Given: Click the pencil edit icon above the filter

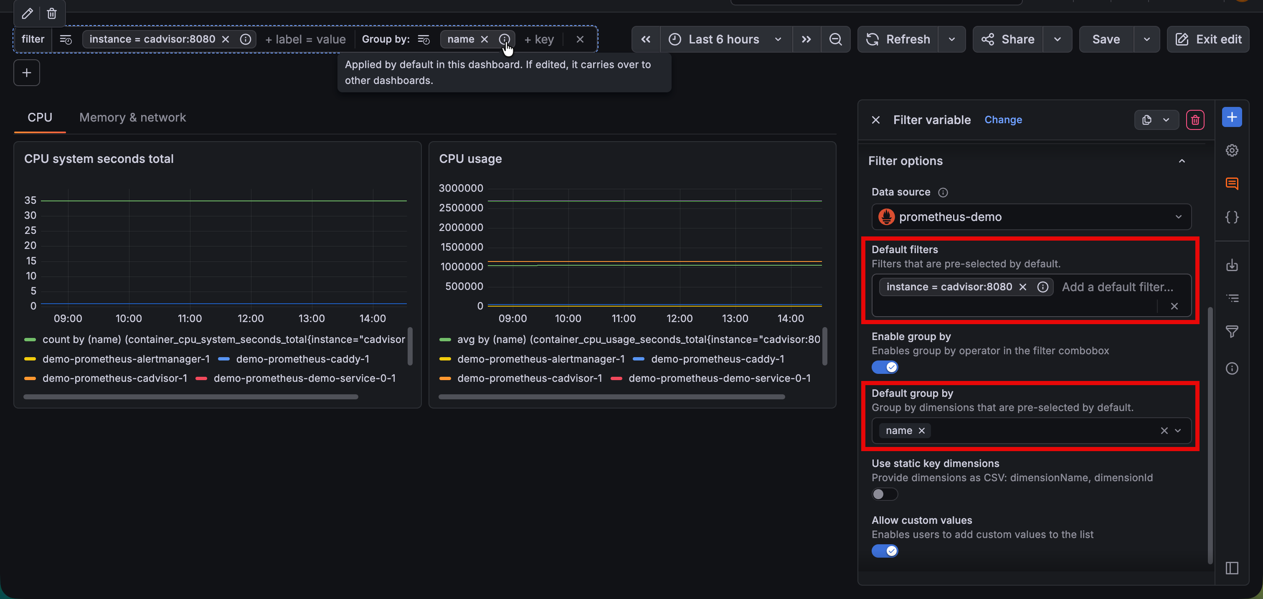Looking at the screenshot, I should click(28, 14).
